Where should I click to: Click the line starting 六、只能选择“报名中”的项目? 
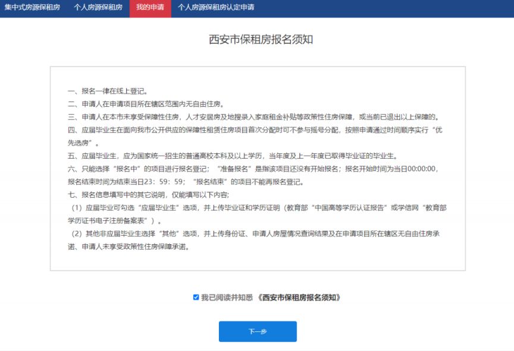(253, 169)
